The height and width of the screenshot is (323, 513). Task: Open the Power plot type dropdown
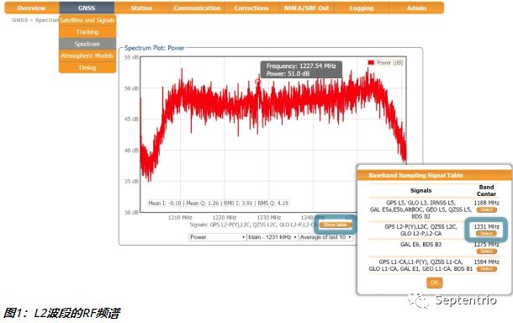(217, 237)
